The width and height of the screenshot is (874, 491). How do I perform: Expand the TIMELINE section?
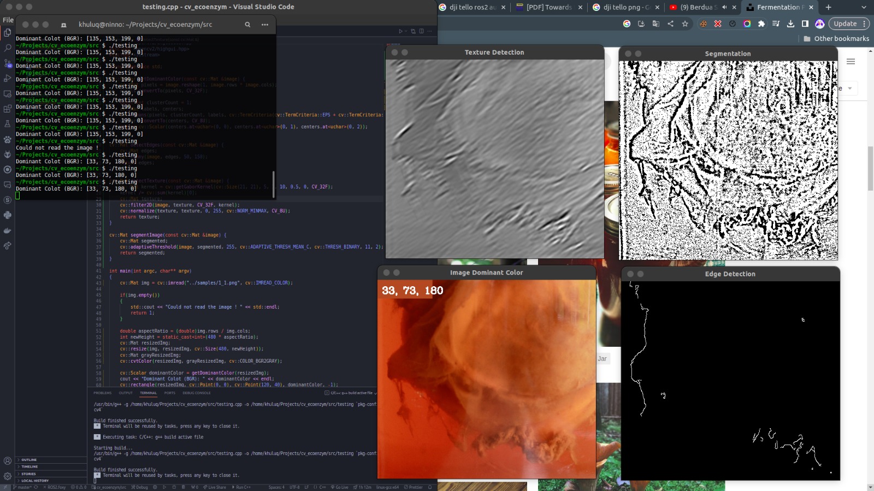pyautogui.click(x=29, y=466)
